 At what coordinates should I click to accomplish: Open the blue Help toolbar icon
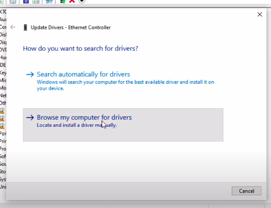[26, 2]
